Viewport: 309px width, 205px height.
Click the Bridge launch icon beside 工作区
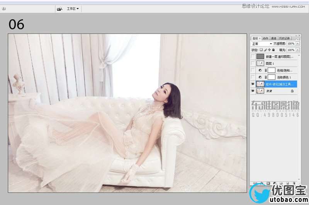(x=59, y=9)
